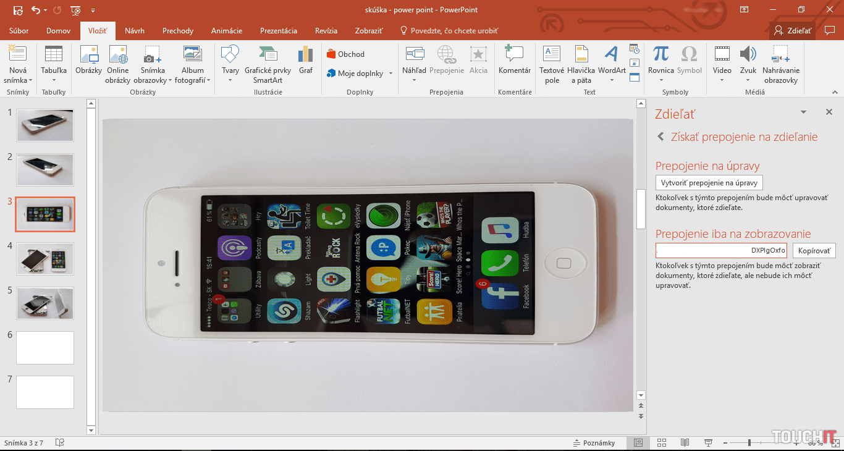The width and height of the screenshot is (844, 451).
Task: Click the Tabuľka (table) icon
Action: tap(54, 55)
